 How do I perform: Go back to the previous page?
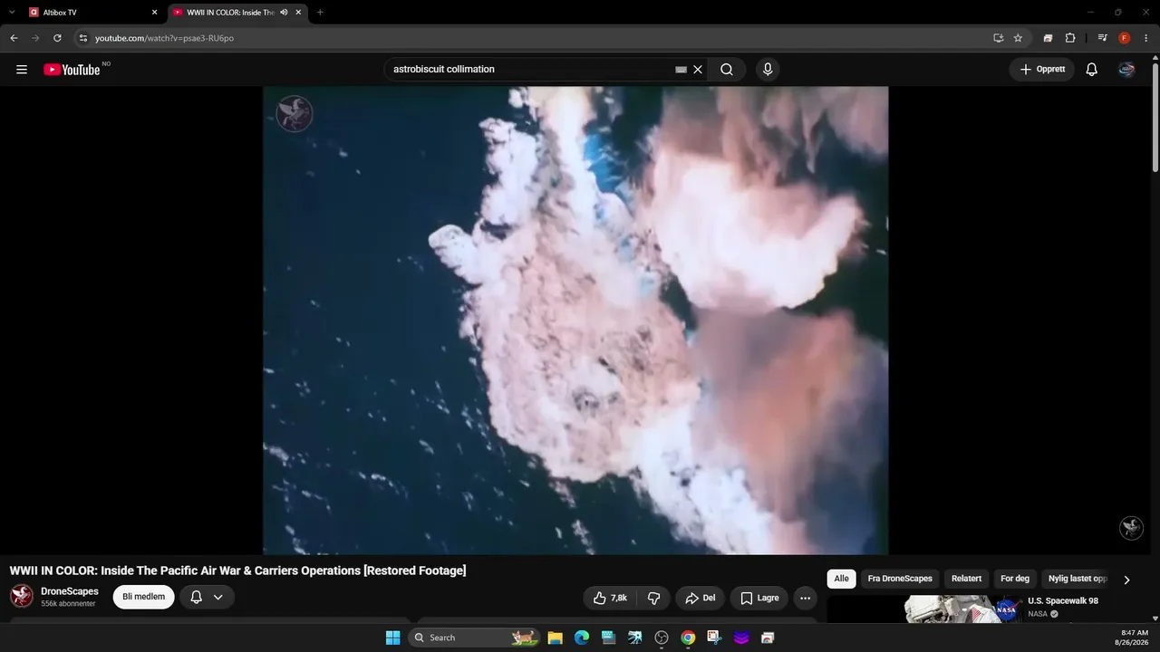[14, 38]
